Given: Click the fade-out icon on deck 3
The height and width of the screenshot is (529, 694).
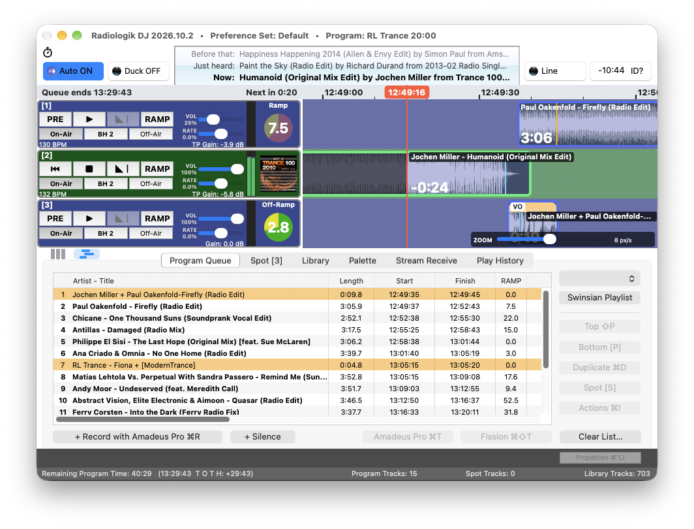Looking at the screenshot, I should [x=123, y=218].
